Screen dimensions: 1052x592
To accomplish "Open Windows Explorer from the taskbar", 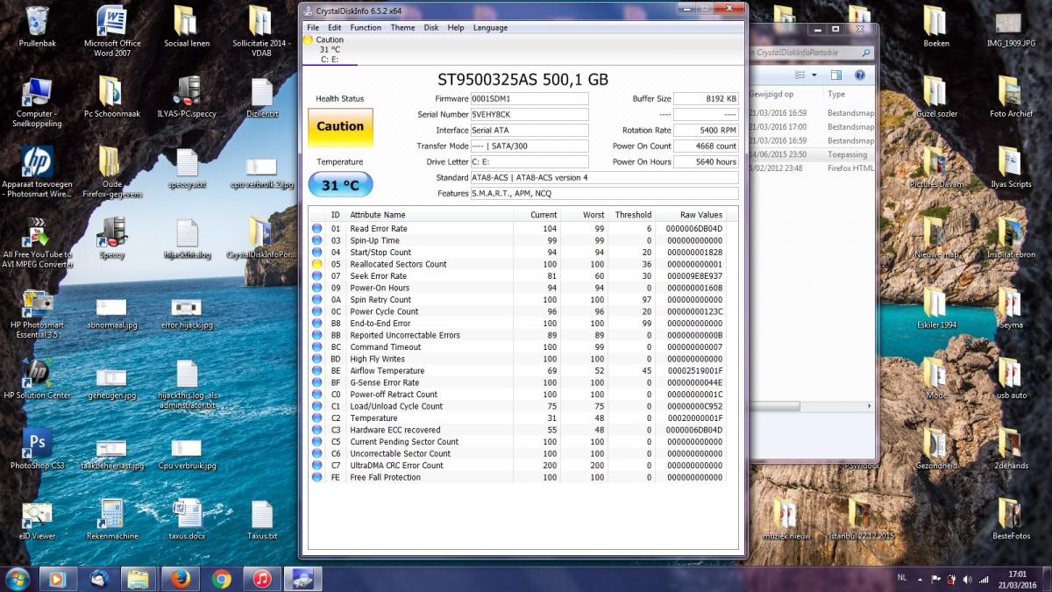I will pos(139,579).
